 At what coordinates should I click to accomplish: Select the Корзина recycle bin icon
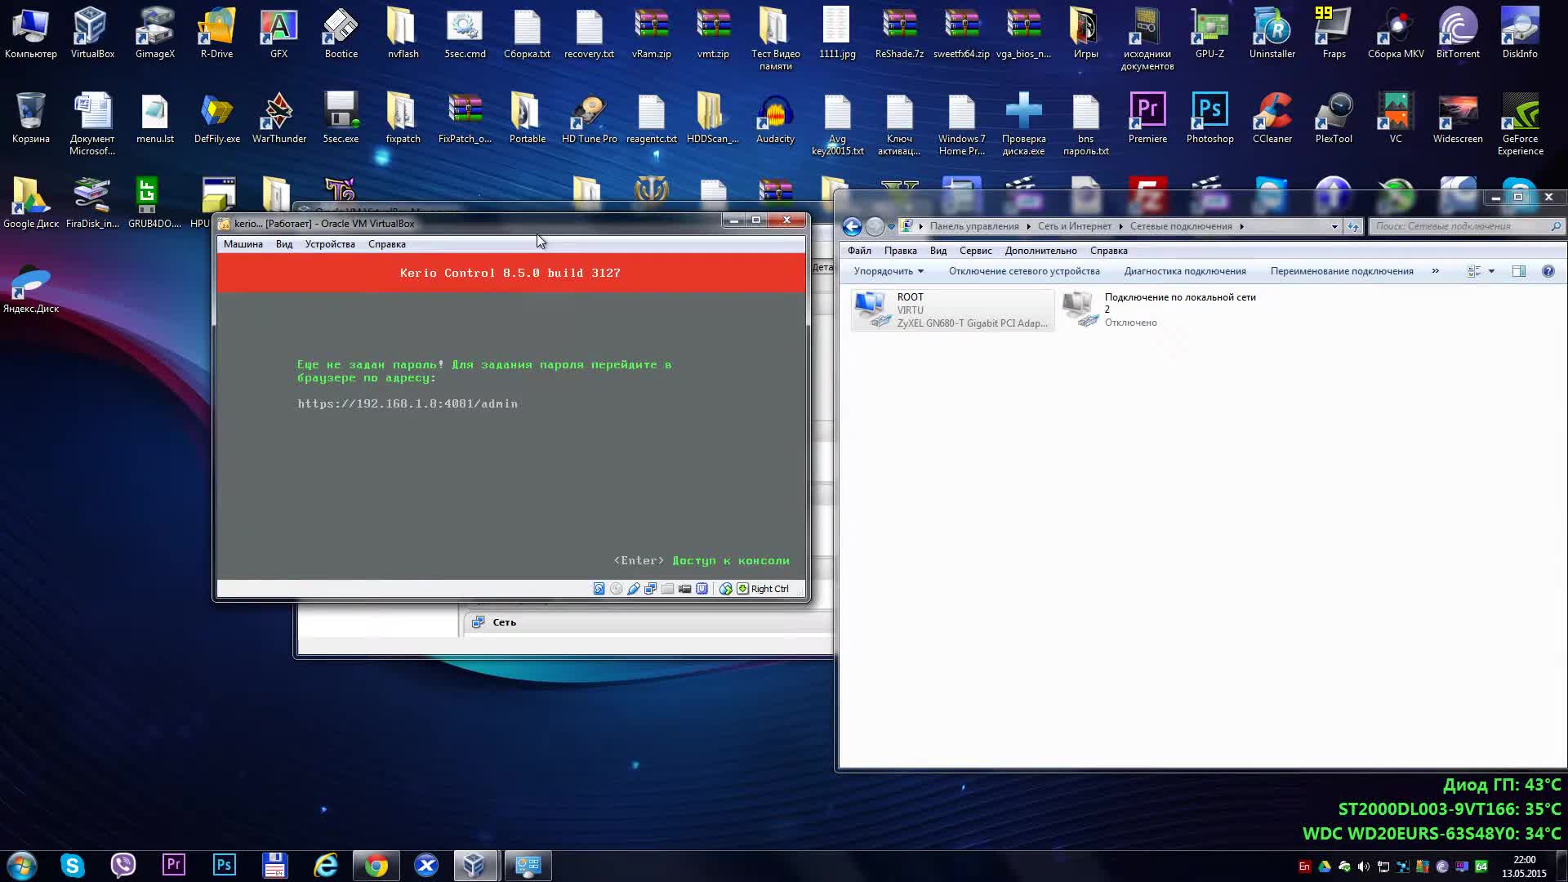click(x=30, y=118)
